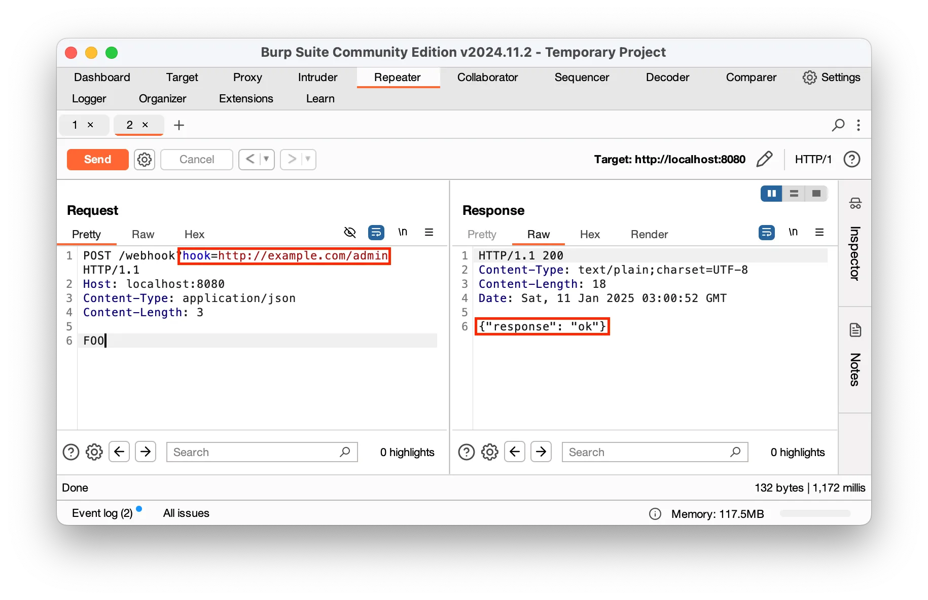Go to next Response search match

541,452
